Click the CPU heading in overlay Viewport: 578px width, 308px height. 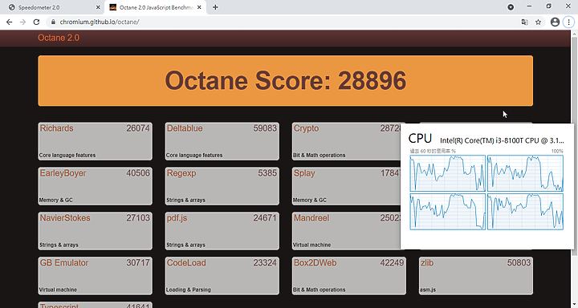[x=420, y=139]
